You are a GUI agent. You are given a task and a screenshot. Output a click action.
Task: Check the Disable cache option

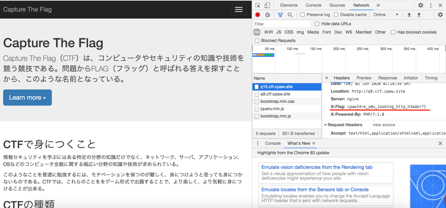[336, 15]
